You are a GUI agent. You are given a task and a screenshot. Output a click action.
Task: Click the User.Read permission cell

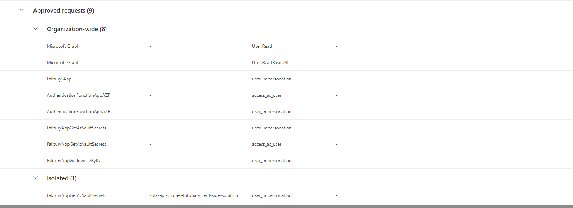(x=262, y=46)
